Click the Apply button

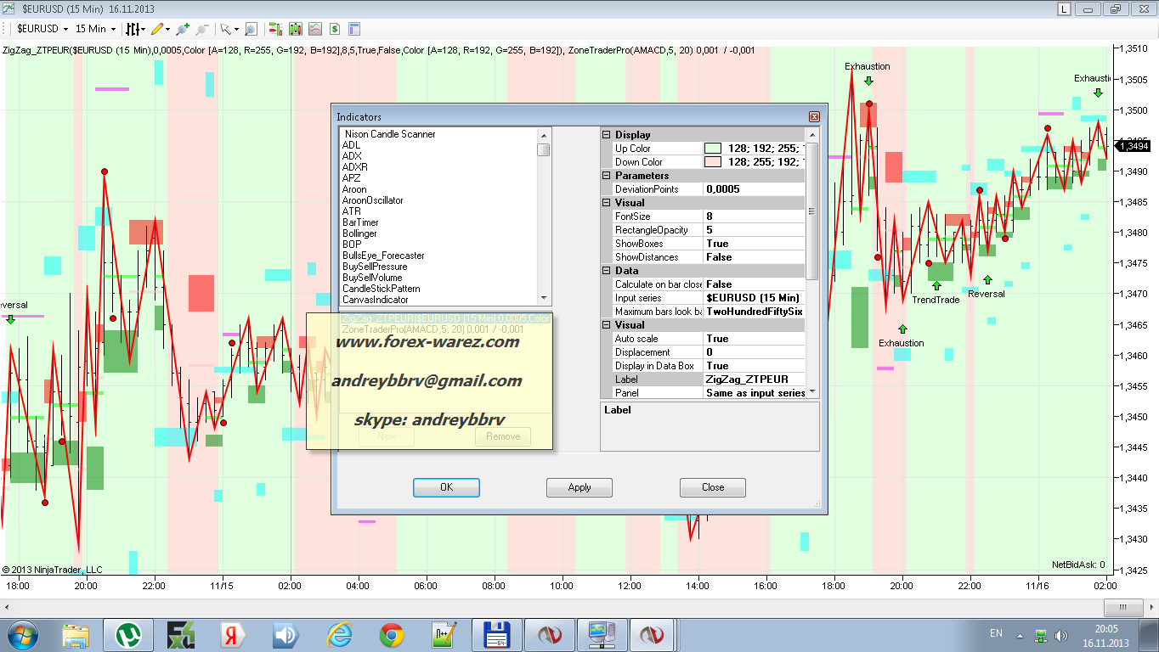click(579, 487)
